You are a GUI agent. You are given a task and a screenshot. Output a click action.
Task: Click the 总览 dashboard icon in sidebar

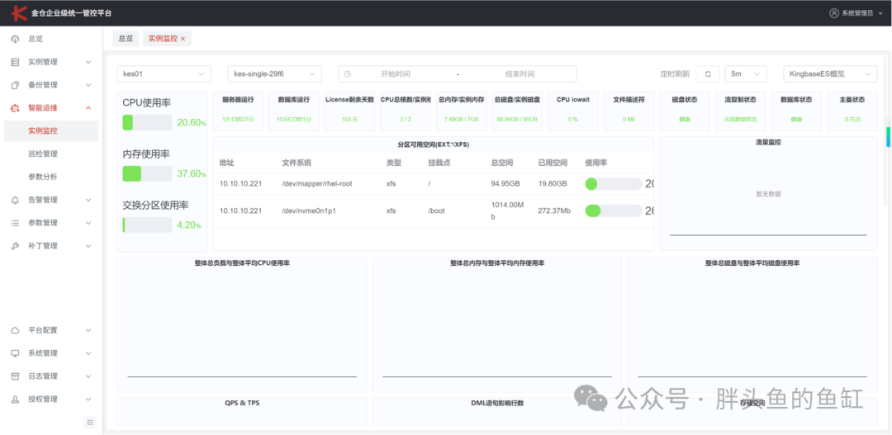(16, 40)
